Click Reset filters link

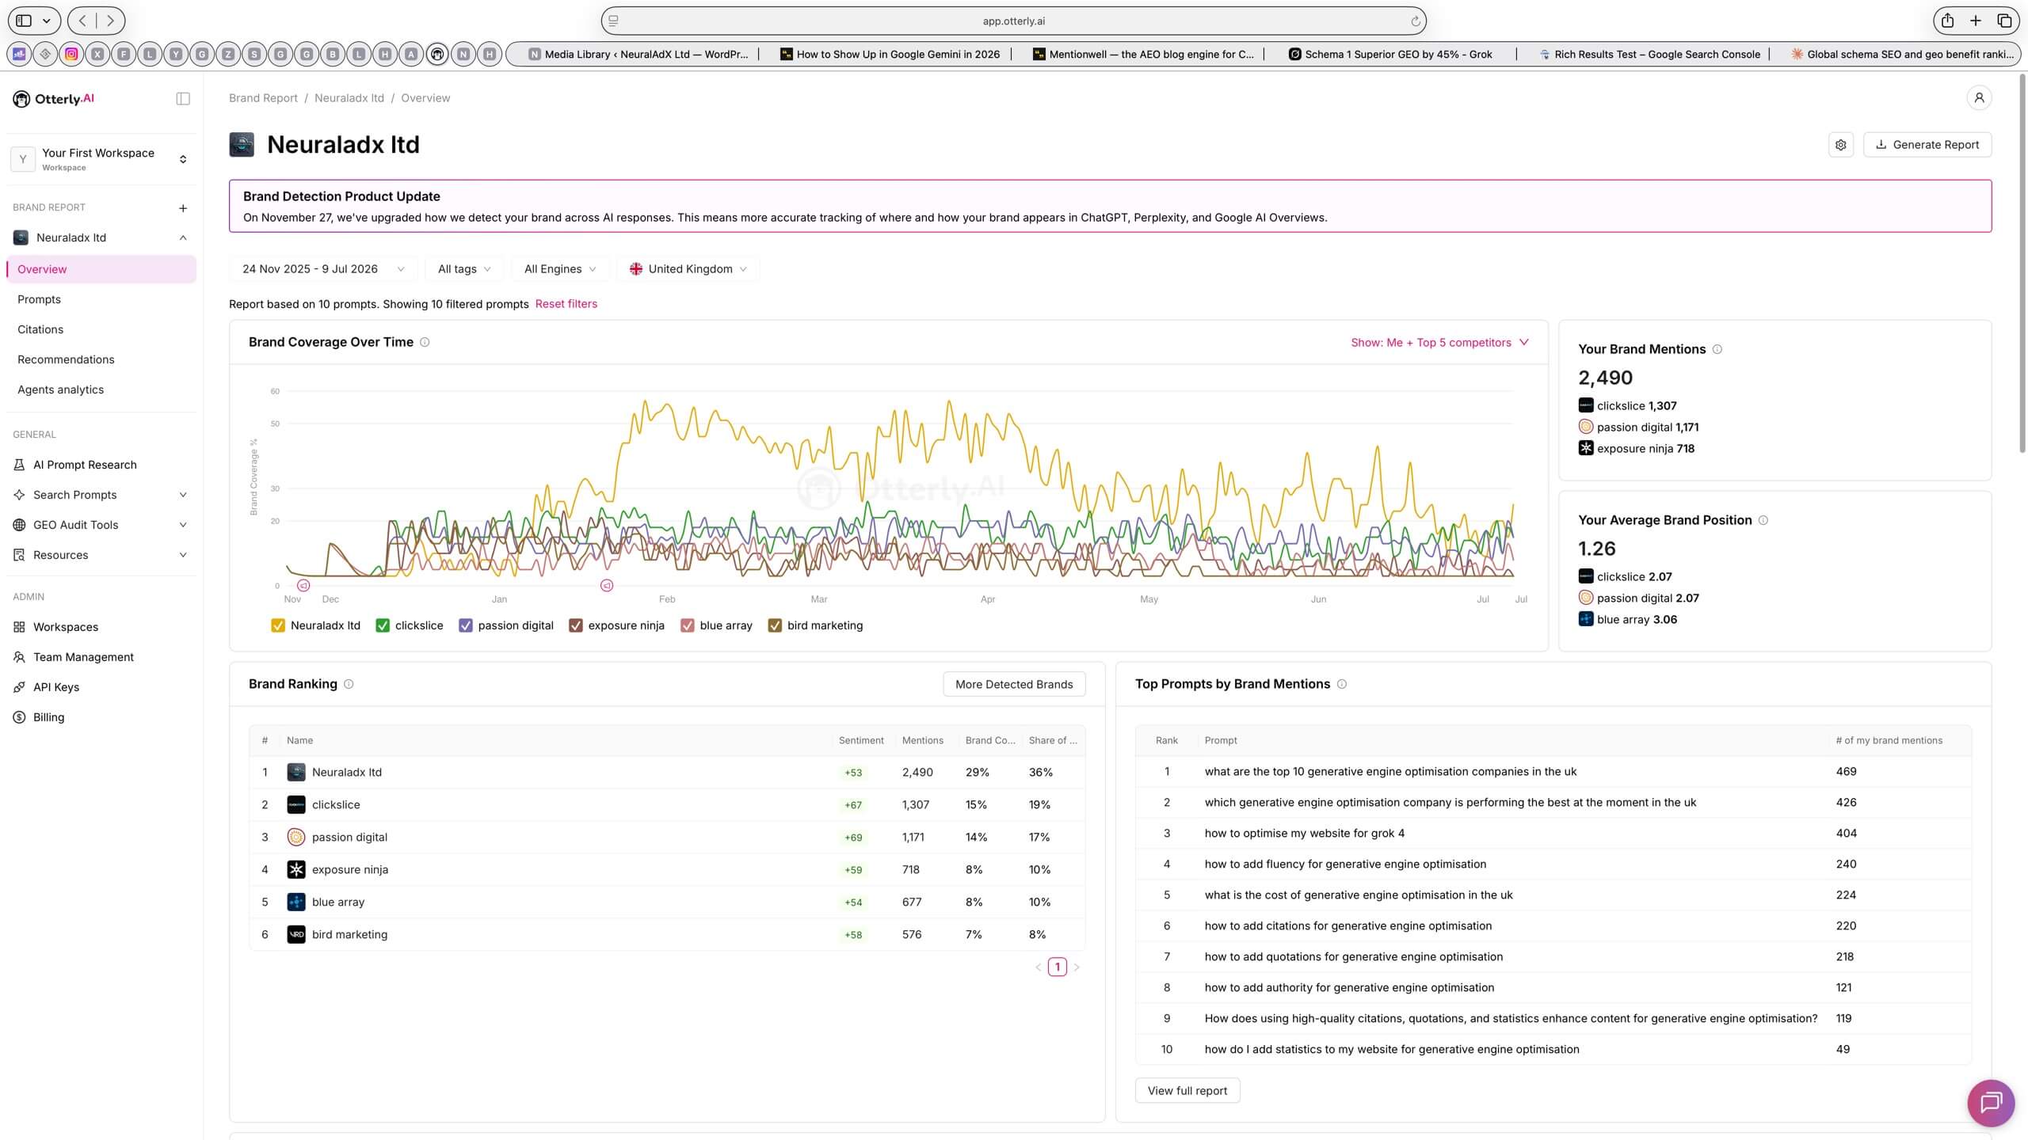pos(566,304)
